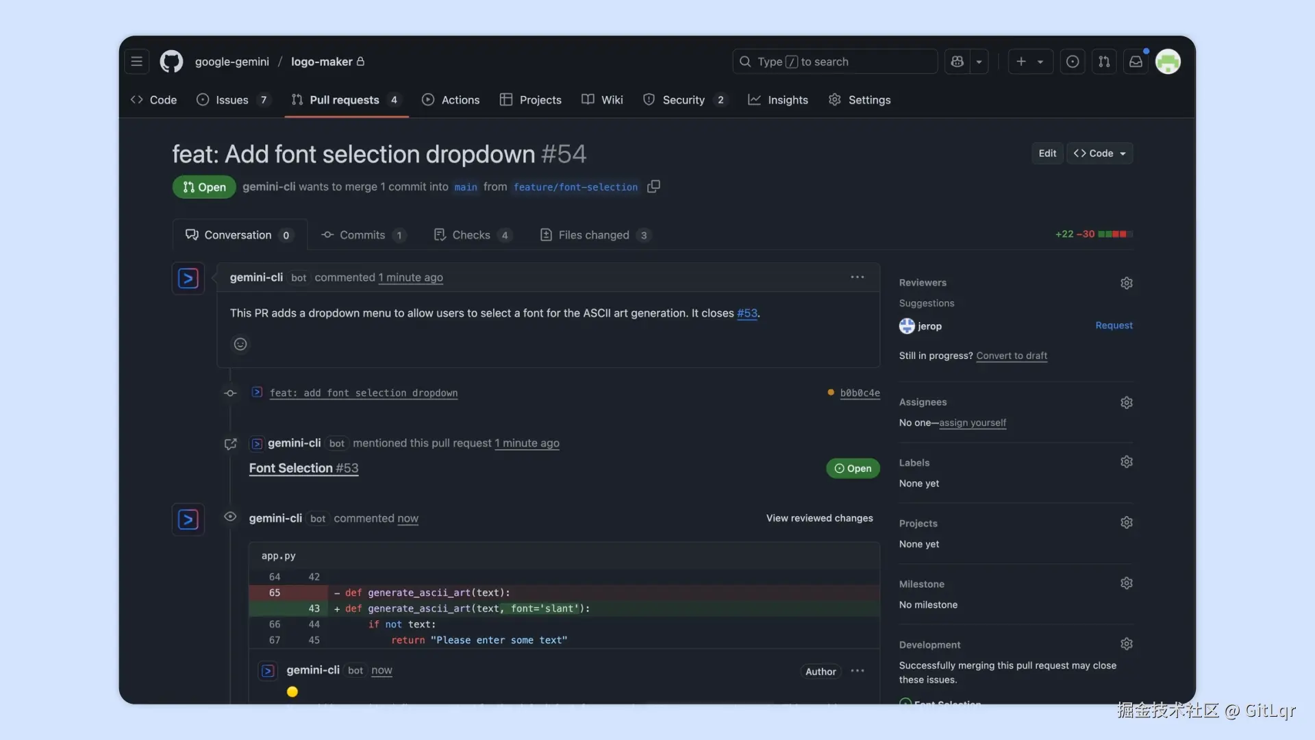Click the cross-reference icon by mentioned event
The width and height of the screenshot is (1315, 740).
230,444
